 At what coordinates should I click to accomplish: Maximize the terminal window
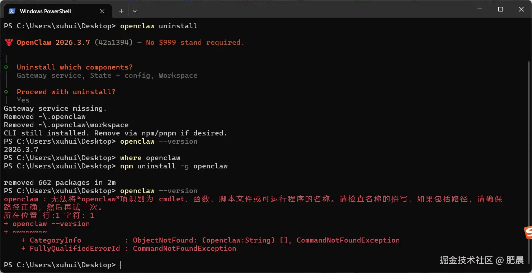tap(500, 9)
